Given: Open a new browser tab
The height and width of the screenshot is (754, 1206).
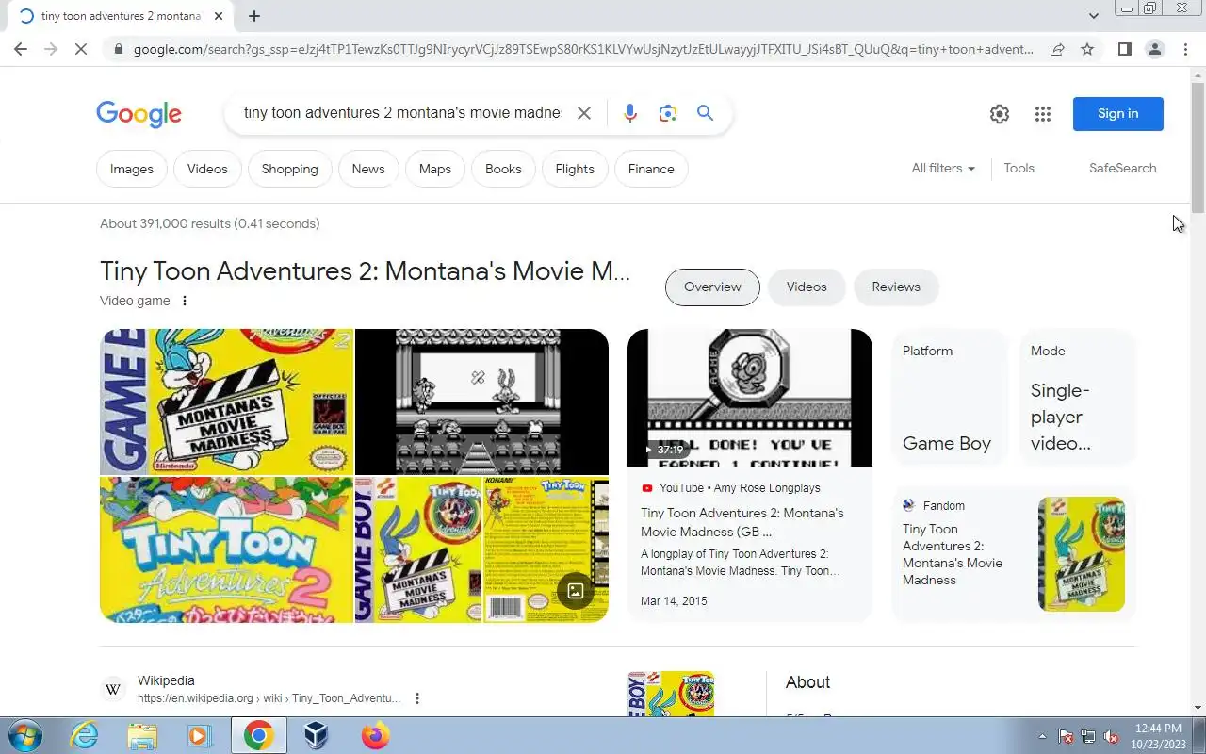Looking at the screenshot, I should [x=254, y=16].
